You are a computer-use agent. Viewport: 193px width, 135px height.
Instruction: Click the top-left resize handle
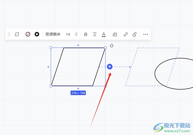coord(51,48)
